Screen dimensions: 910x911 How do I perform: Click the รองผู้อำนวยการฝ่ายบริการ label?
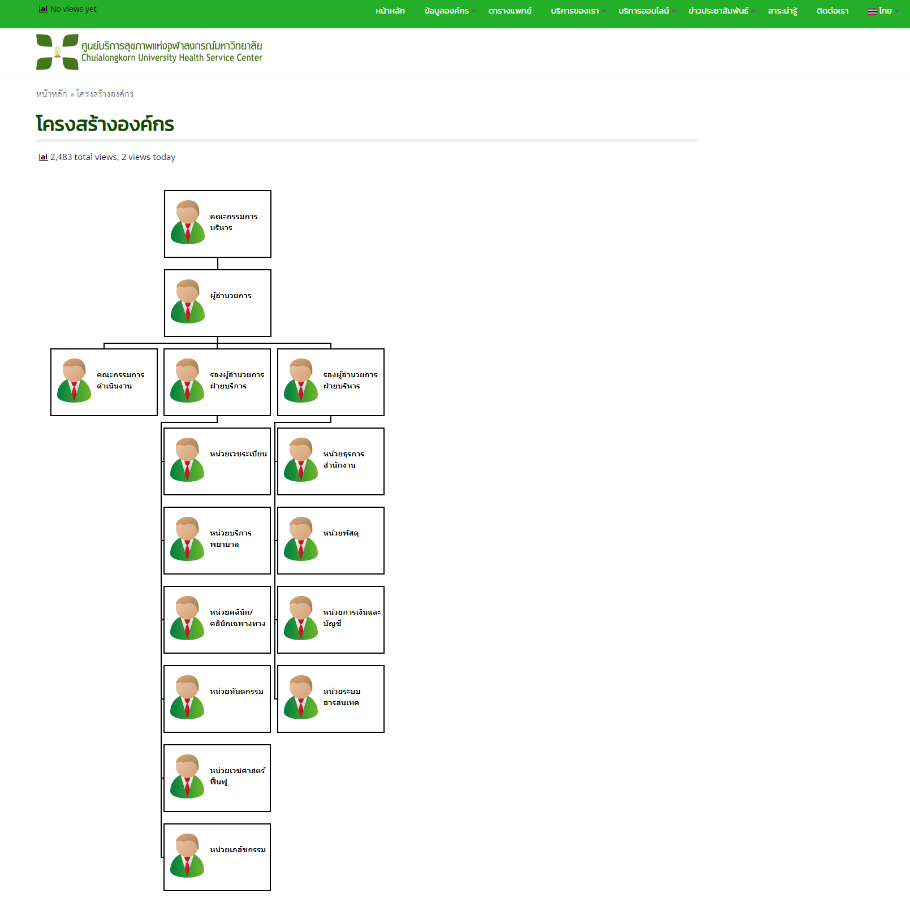pos(237,380)
